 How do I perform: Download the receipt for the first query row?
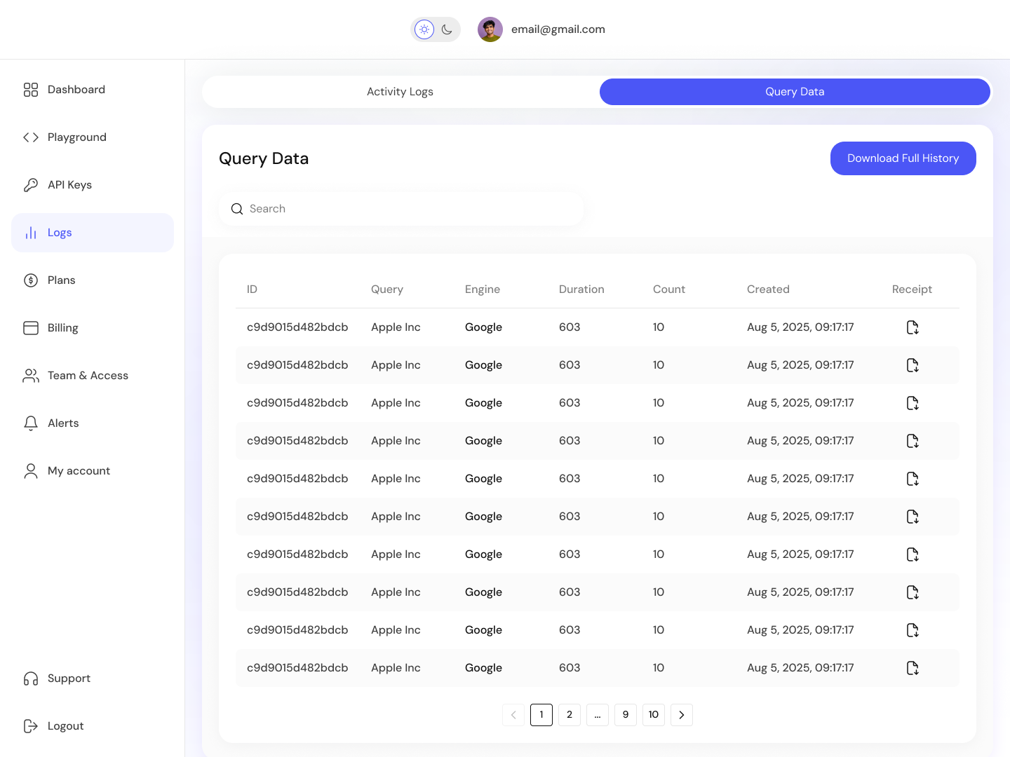(912, 327)
